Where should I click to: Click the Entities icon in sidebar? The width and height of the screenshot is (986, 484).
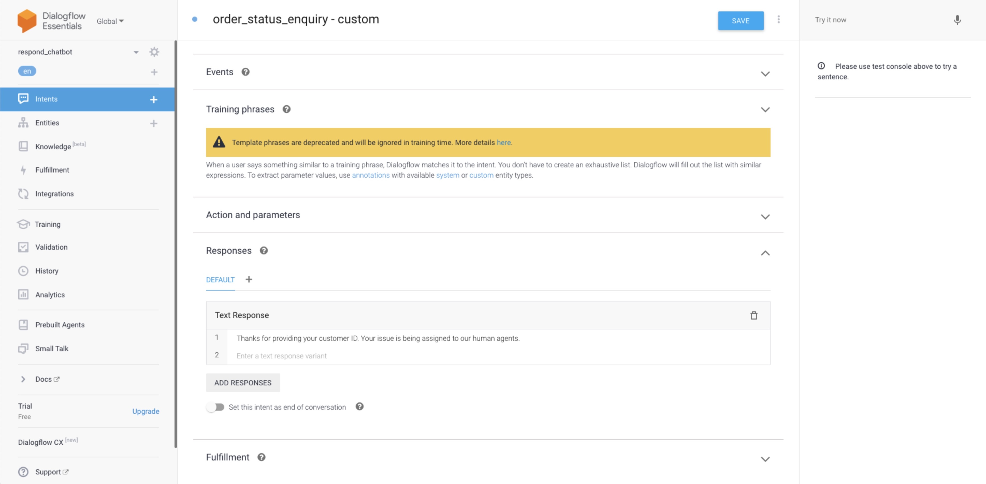pos(23,122)
